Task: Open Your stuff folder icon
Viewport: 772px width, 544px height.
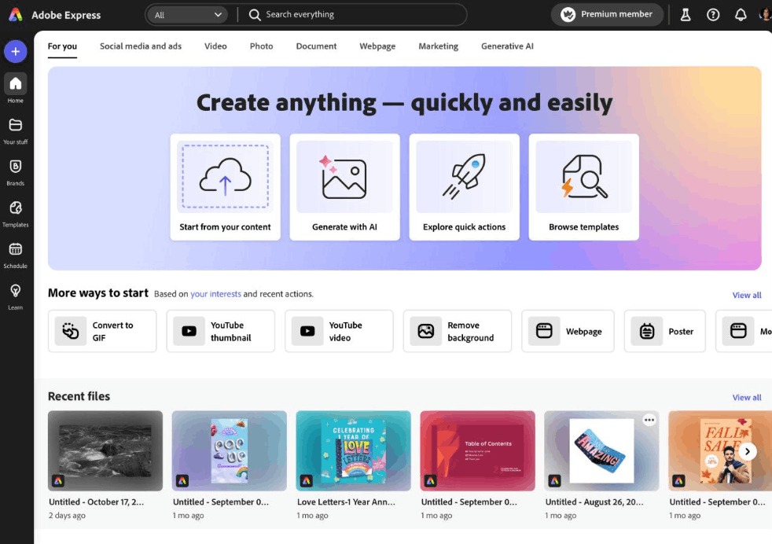Action: tap(15, 125)
